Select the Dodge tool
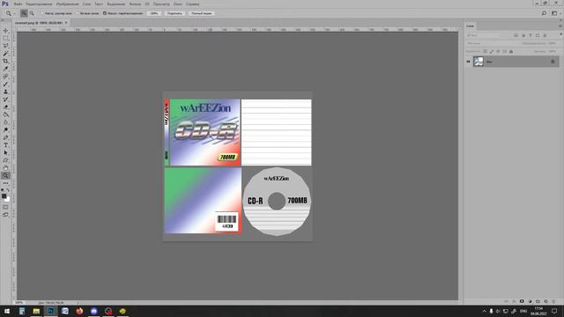The height and width of the screenshot is (317, 564). pyautogui.click(x=5, y=129)
